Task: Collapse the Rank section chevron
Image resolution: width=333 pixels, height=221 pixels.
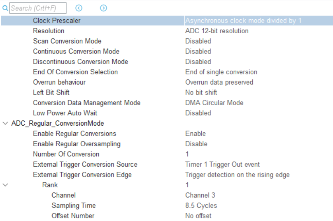Action: 5,185
